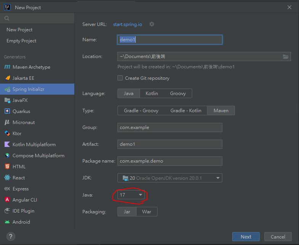Click the Next button
Viewport: 299px width, 245px height.
(x=246, y=237)
